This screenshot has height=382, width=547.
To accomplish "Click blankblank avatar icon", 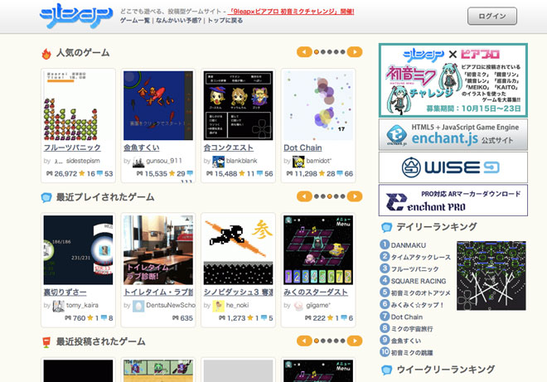I will pos(218,162).
